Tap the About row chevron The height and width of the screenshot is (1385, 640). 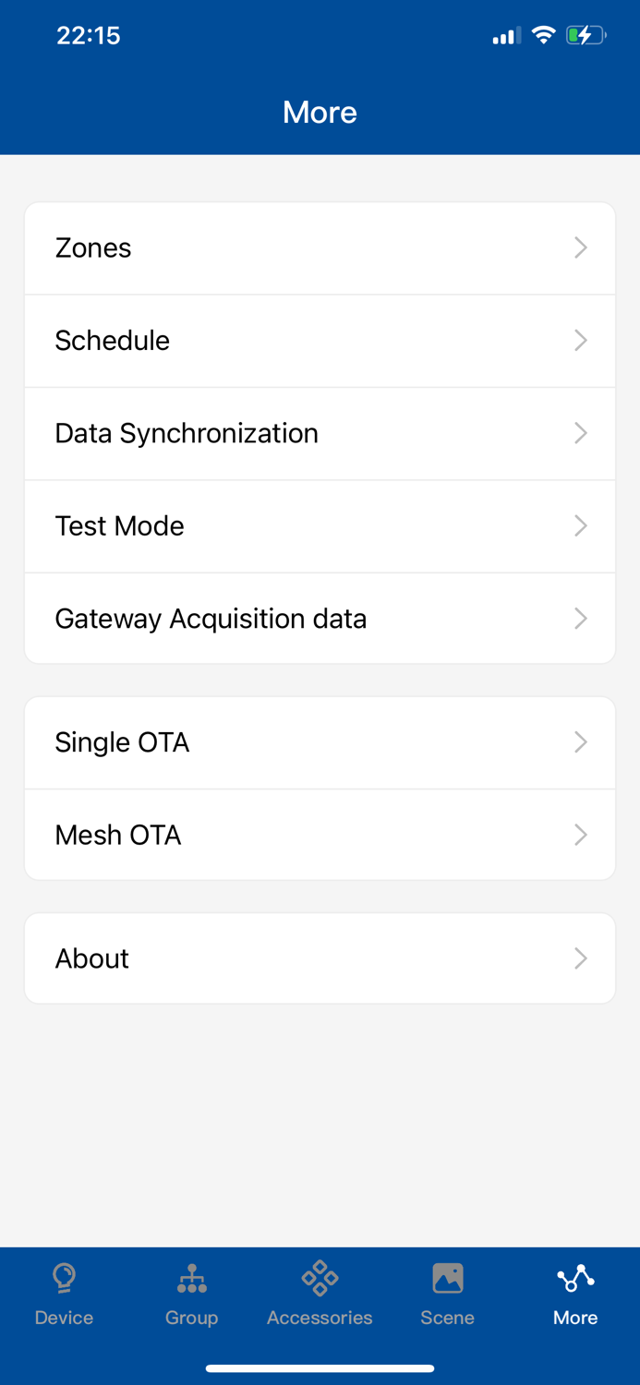pyautogui.click(x=581, y=958)
